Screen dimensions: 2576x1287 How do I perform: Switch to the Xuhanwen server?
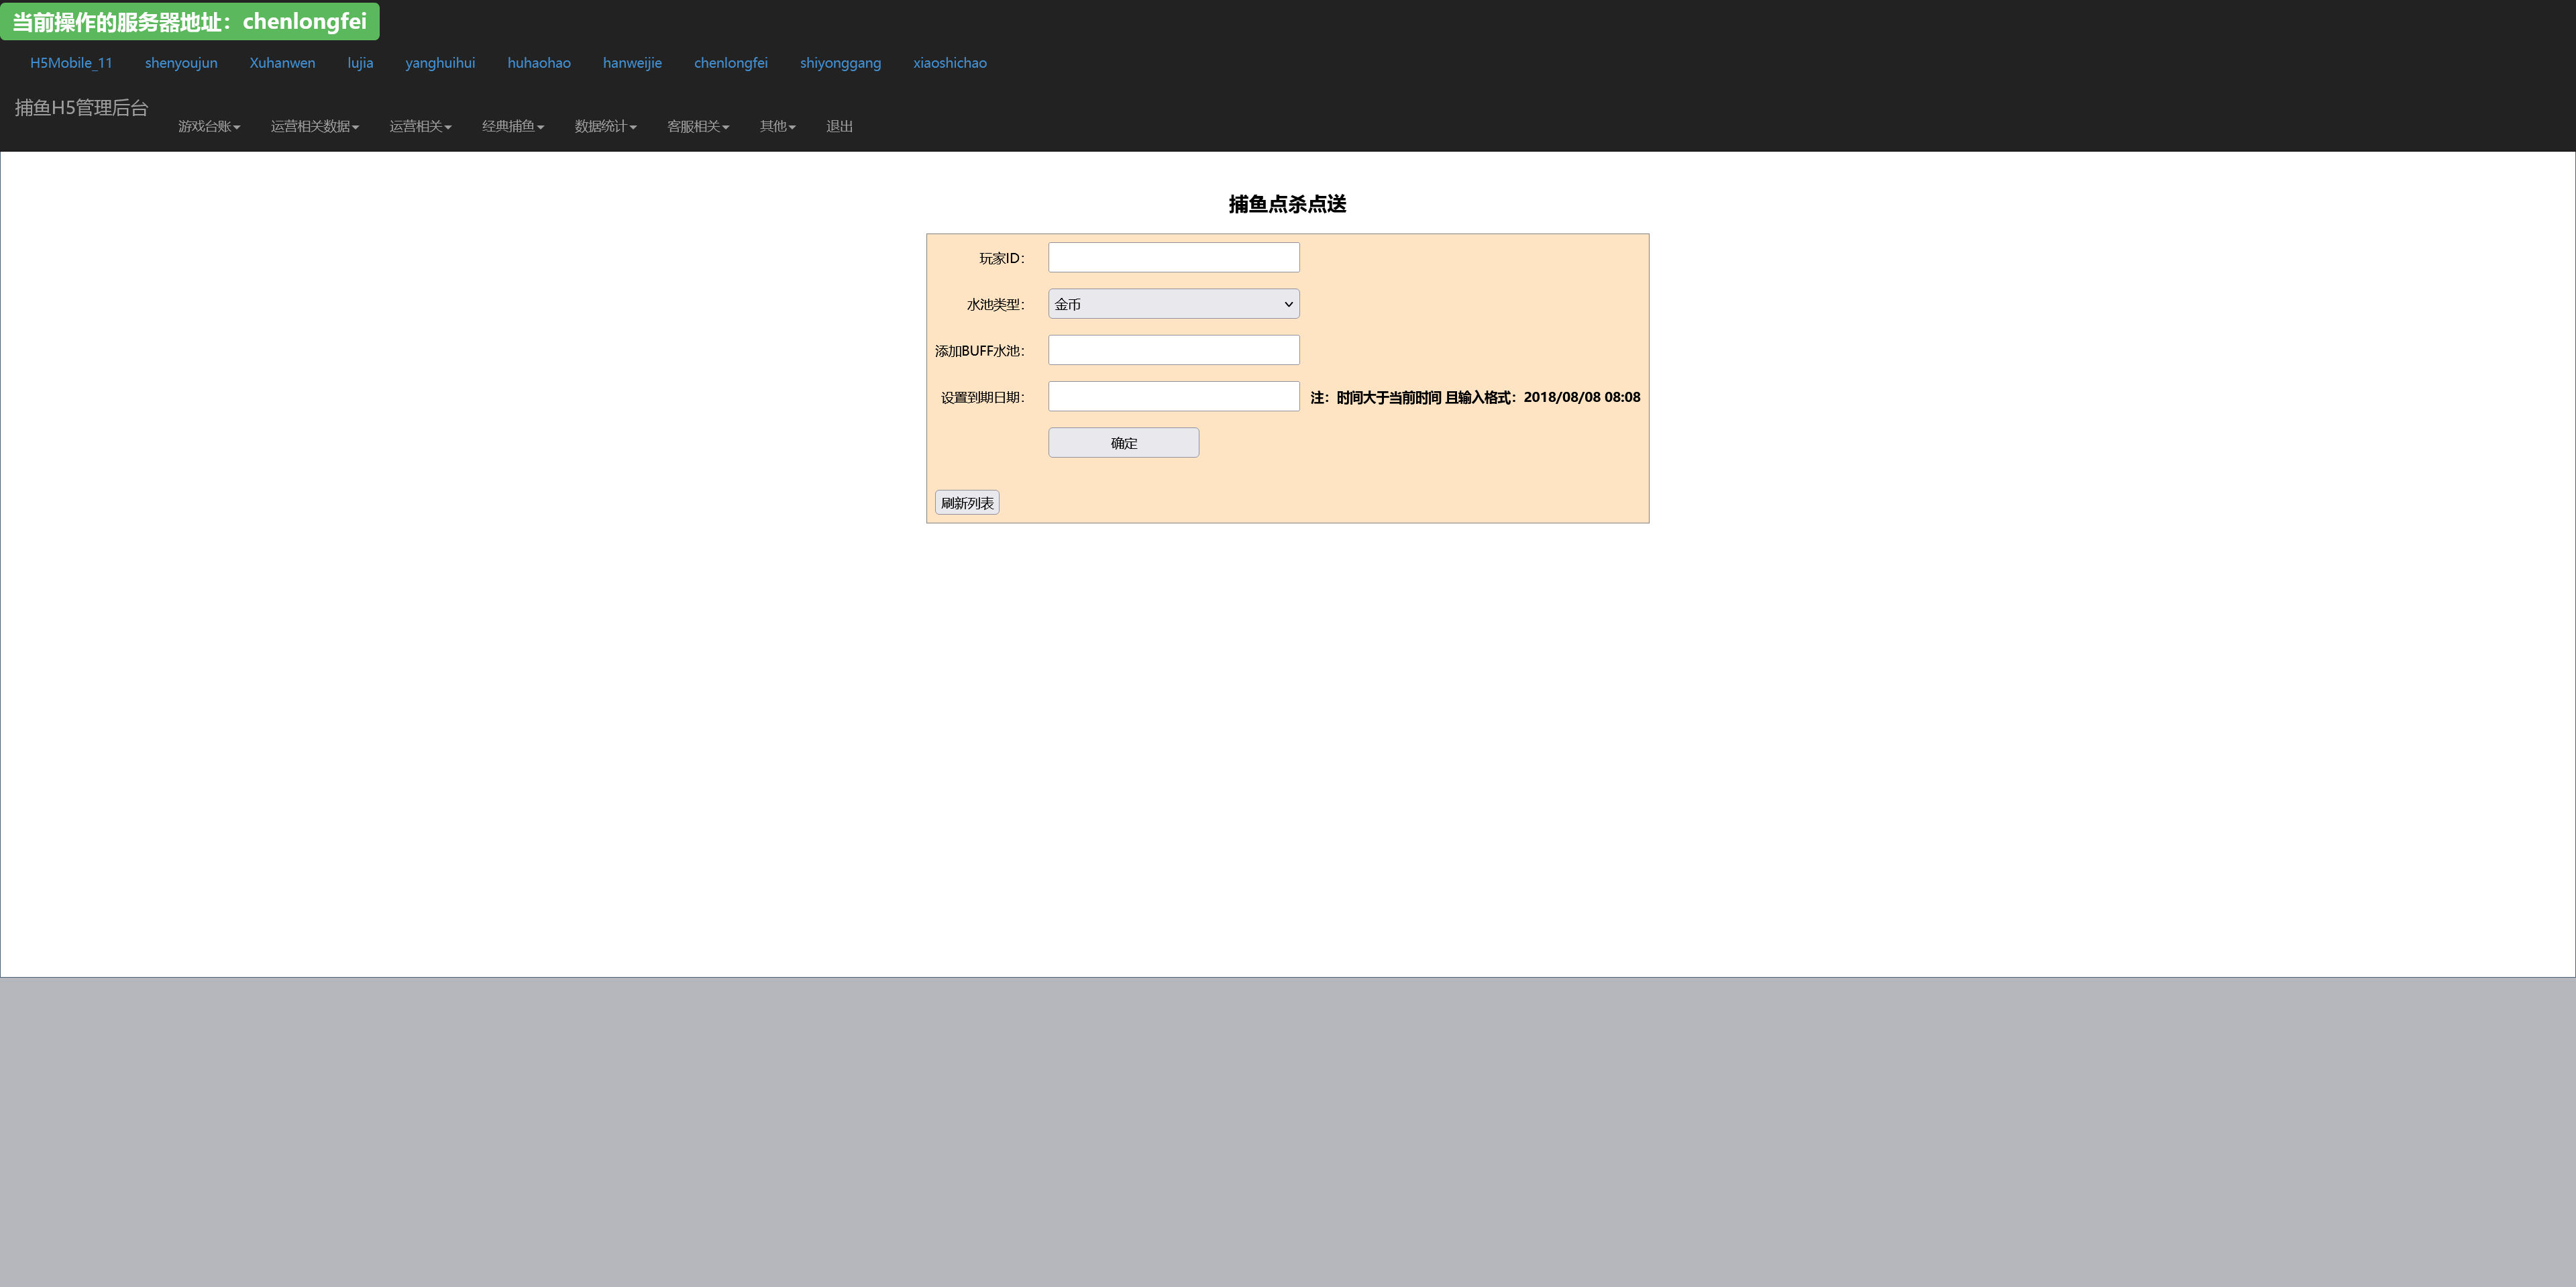282,63
